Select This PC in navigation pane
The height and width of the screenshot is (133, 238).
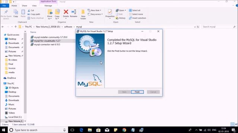pos(9,83)
